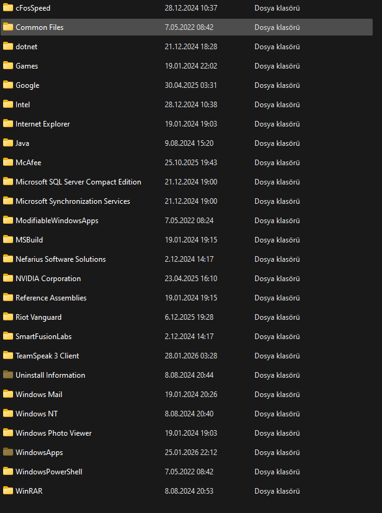Viewport: 382px width, 513px height.
Task: Select the date 23.04.2025 16:10
Action: point(191,278)
